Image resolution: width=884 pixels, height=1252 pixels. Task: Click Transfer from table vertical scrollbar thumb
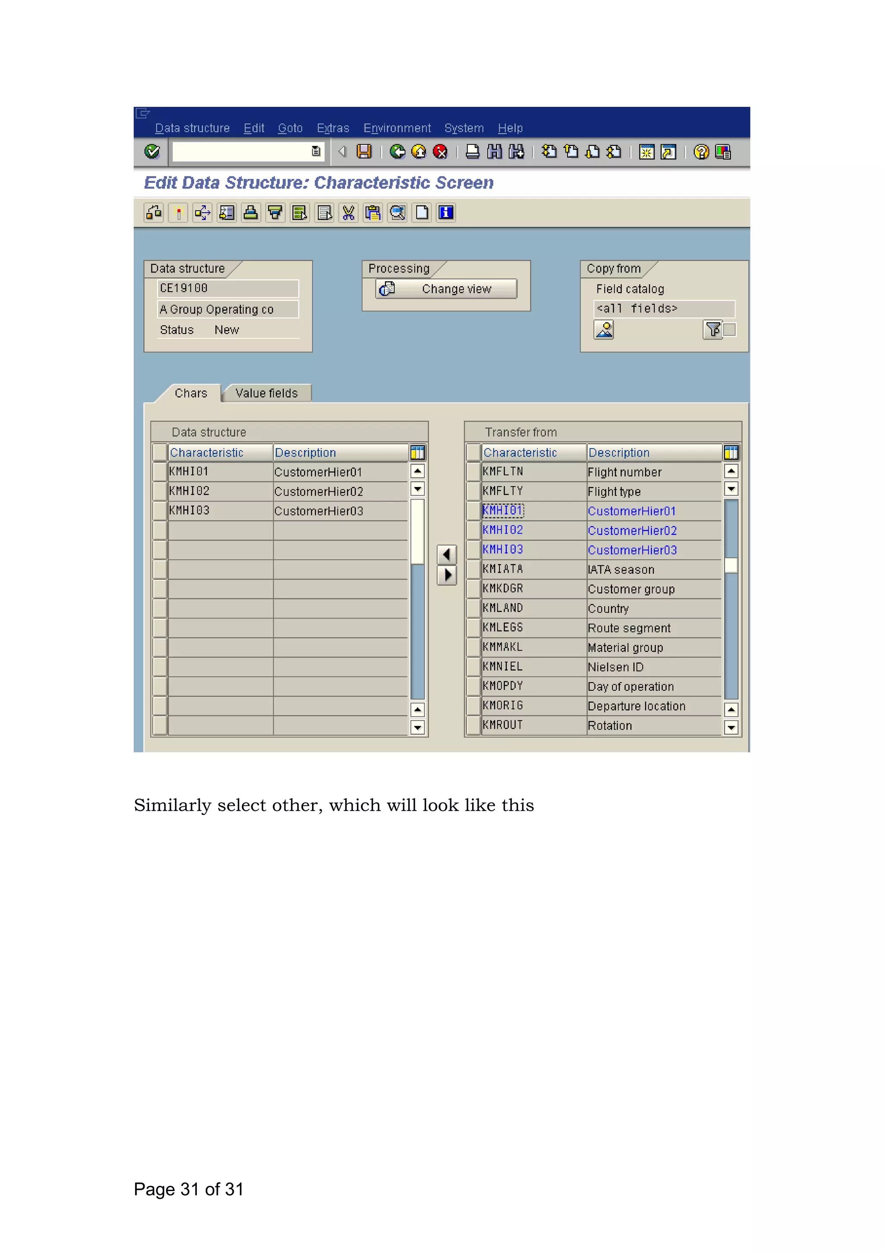click(x=731, y=566)
